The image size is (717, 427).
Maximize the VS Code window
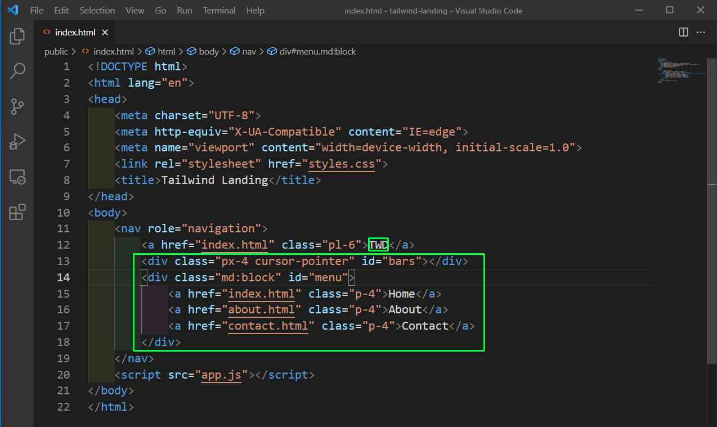(669, 10)
